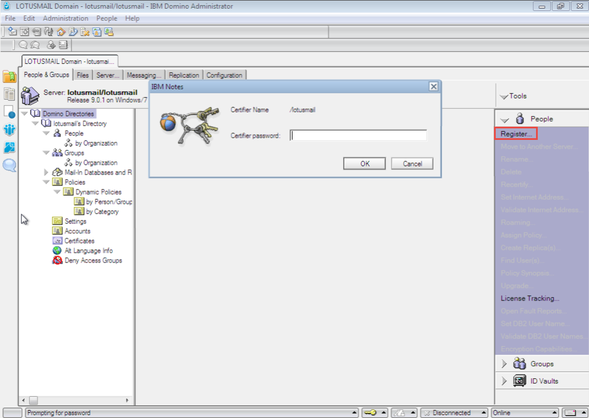589x418 pixels.
Task: Click License Tracking in People tools
Action: click(x=530, y=298)
